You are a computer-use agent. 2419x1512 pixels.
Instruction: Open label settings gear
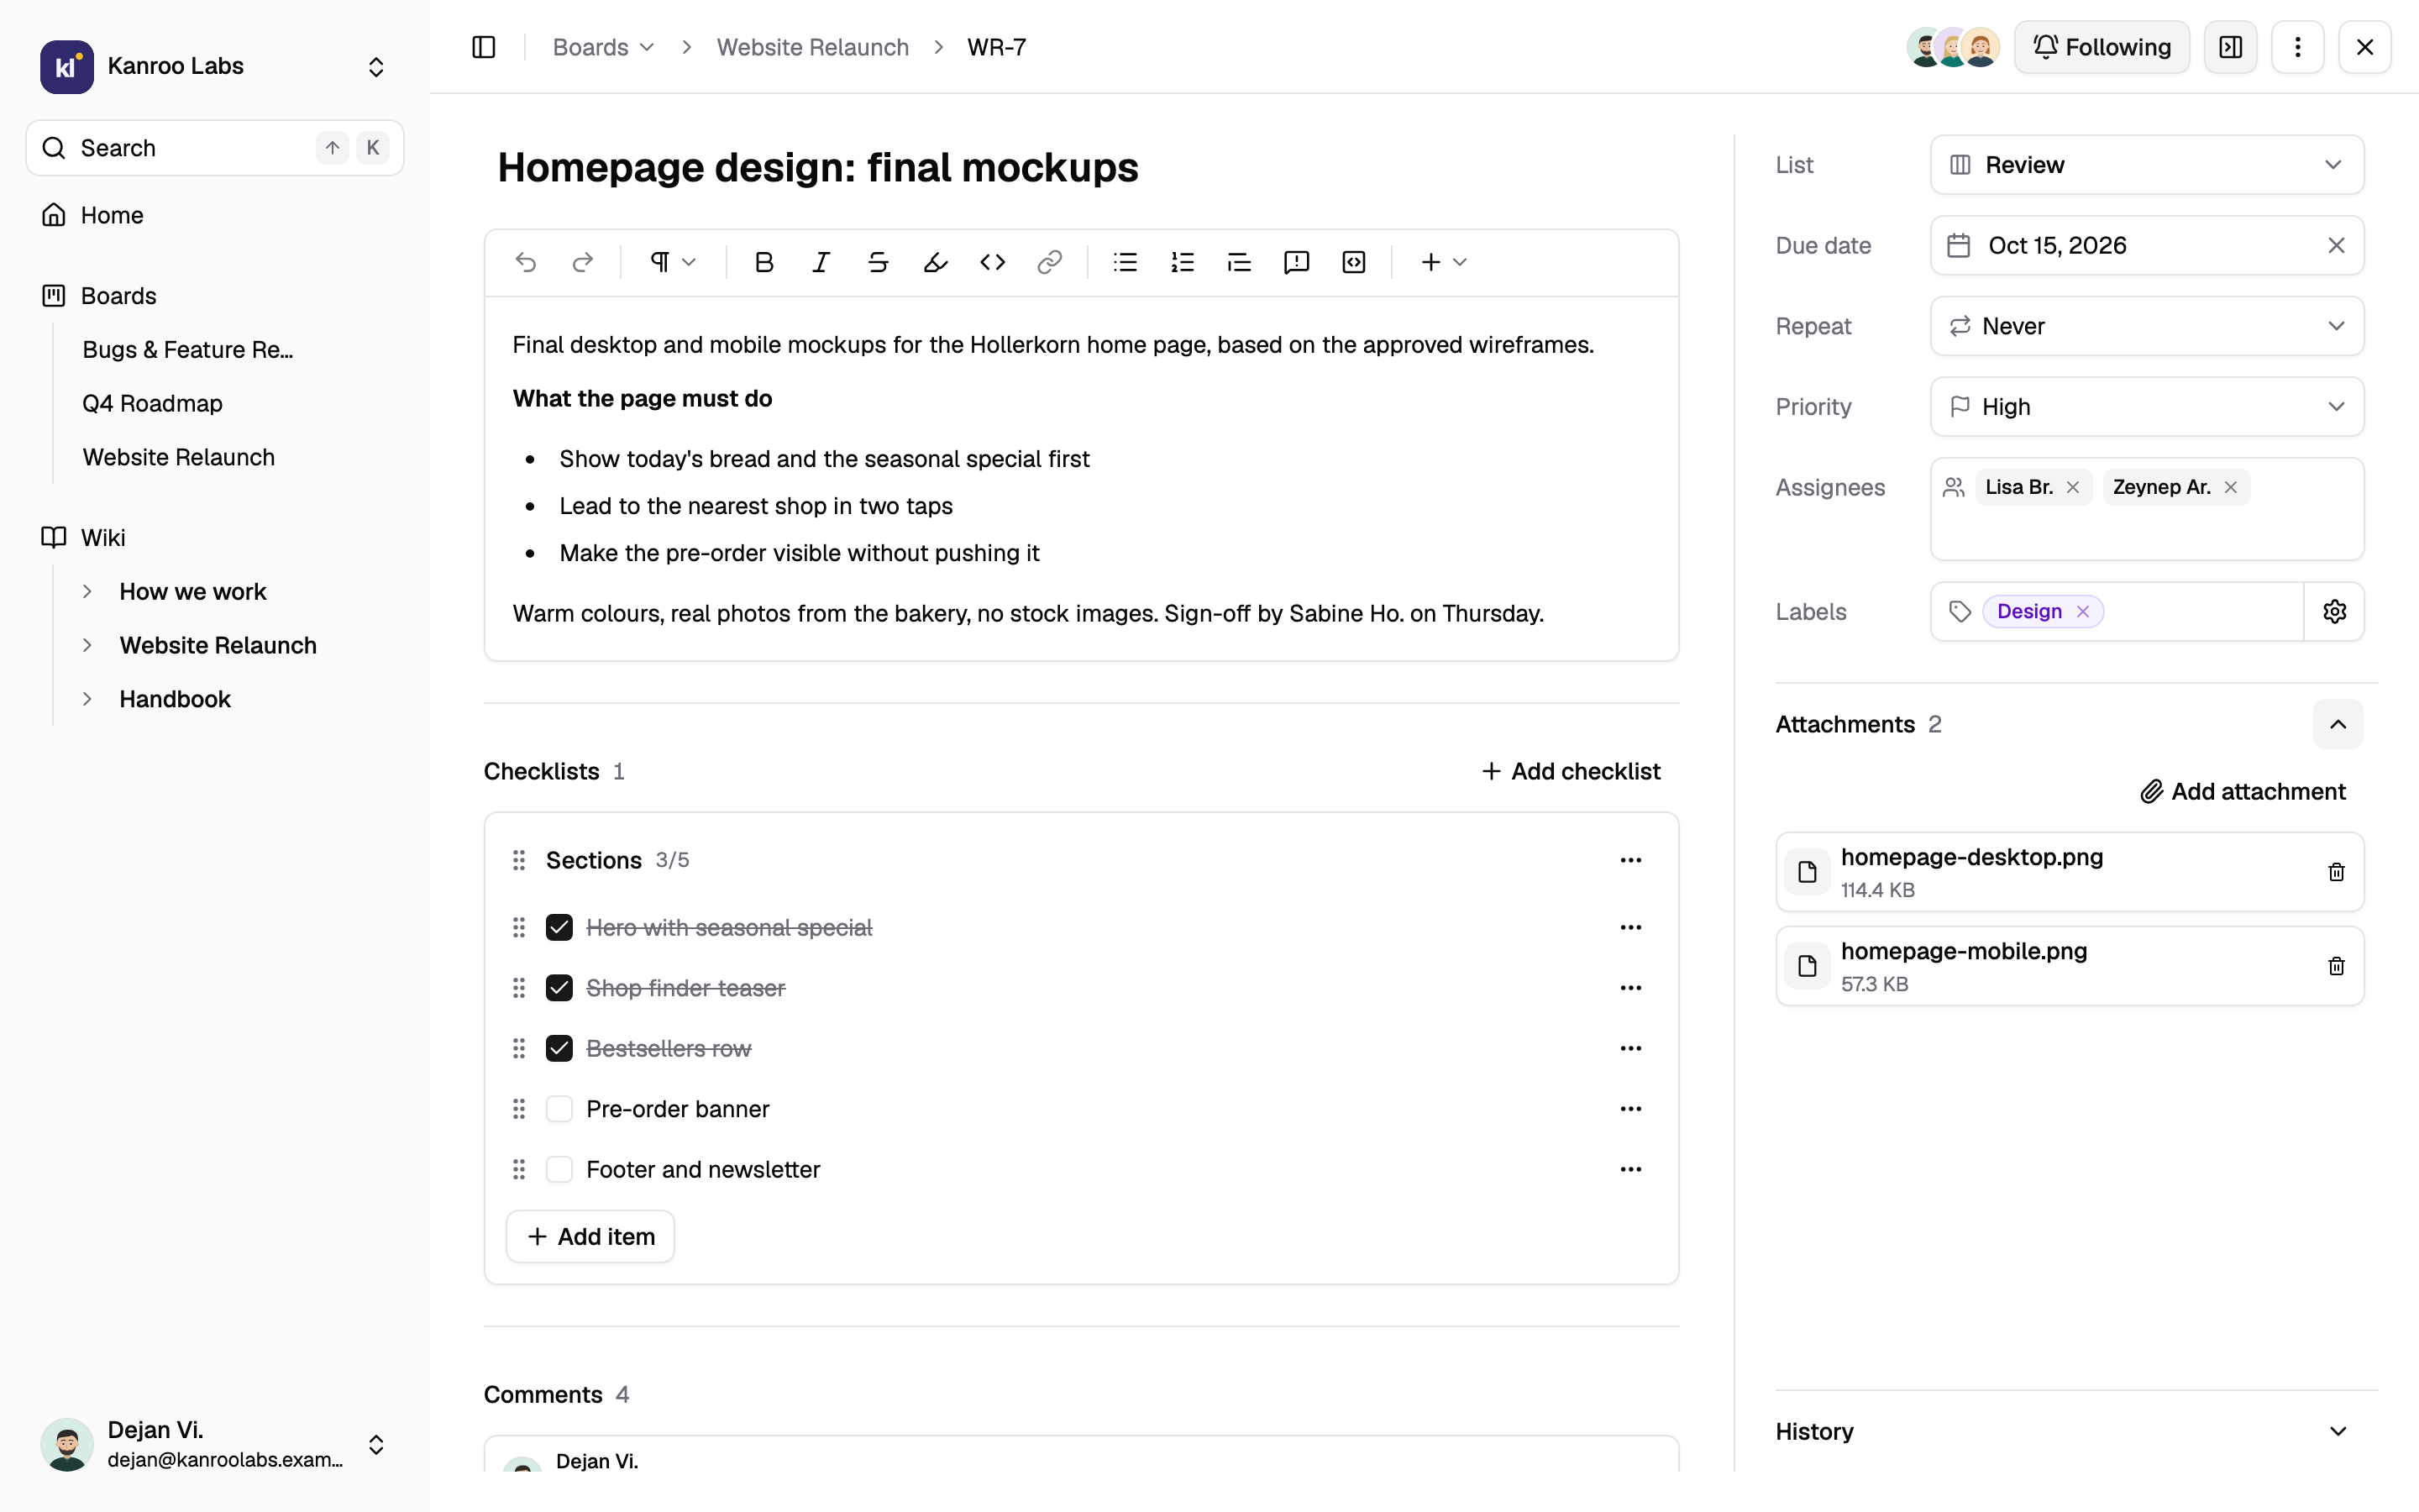[x=2334, y=611]
